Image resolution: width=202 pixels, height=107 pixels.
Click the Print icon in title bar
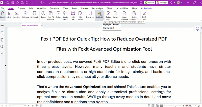[x=17, y=3]
